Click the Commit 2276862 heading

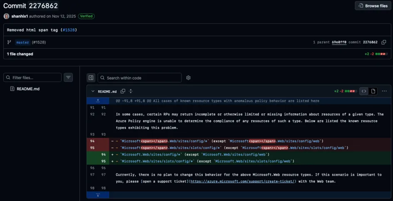tap(30, 6)
